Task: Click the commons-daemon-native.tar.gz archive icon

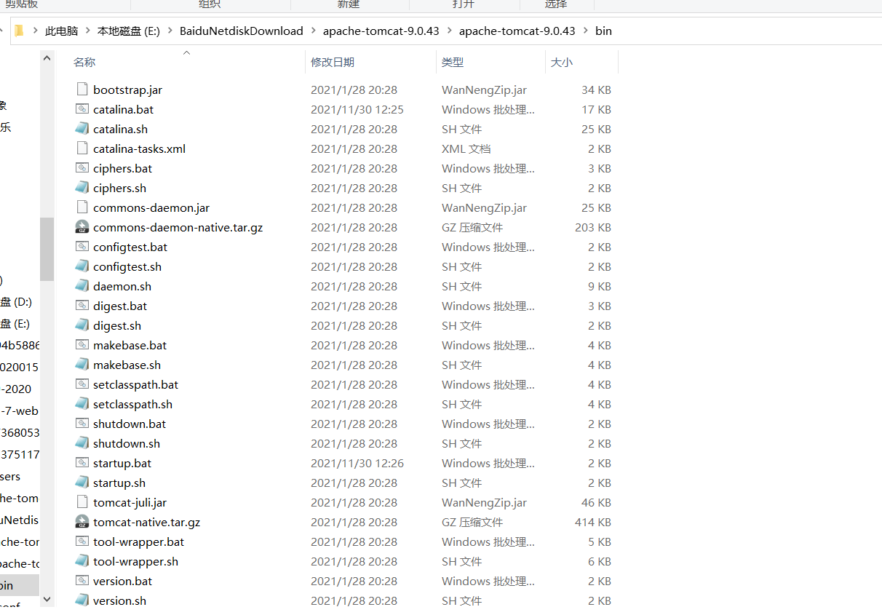Action: [82, 227]
